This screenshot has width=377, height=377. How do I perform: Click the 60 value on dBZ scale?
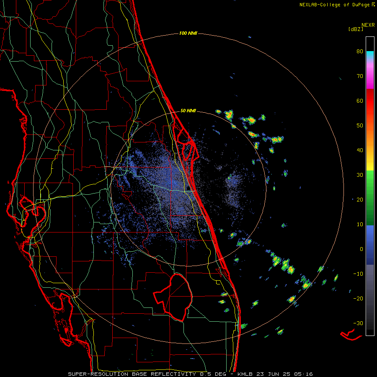coord(360,101)
